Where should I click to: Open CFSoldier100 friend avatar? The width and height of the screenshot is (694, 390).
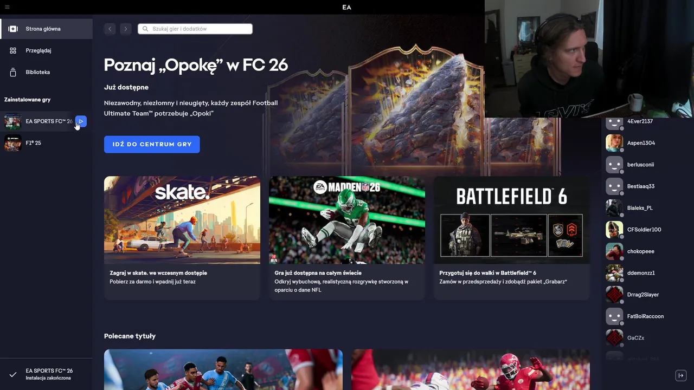coord(614,230)
